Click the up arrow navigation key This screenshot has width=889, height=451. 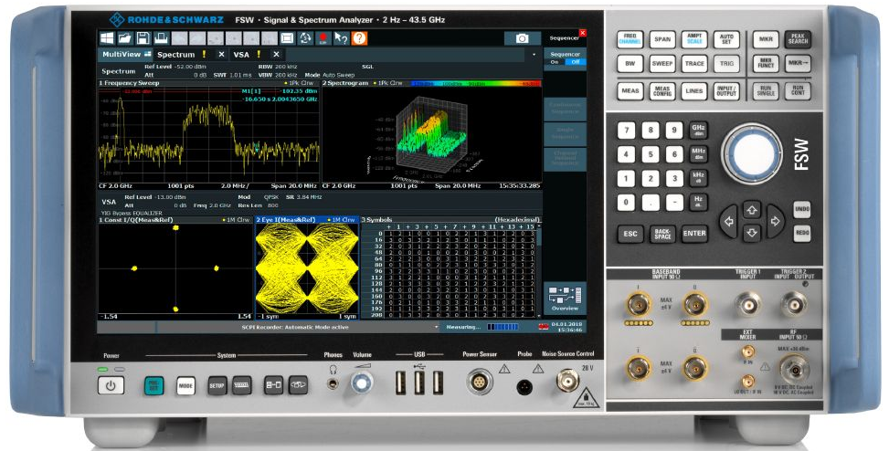[752, 210]
